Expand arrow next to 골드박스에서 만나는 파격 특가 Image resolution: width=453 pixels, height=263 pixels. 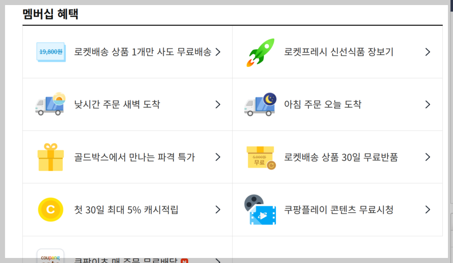pos(218,157)
